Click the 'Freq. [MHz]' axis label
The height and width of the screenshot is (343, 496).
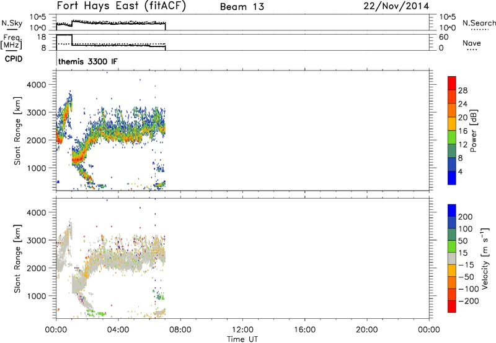[12, 41]
